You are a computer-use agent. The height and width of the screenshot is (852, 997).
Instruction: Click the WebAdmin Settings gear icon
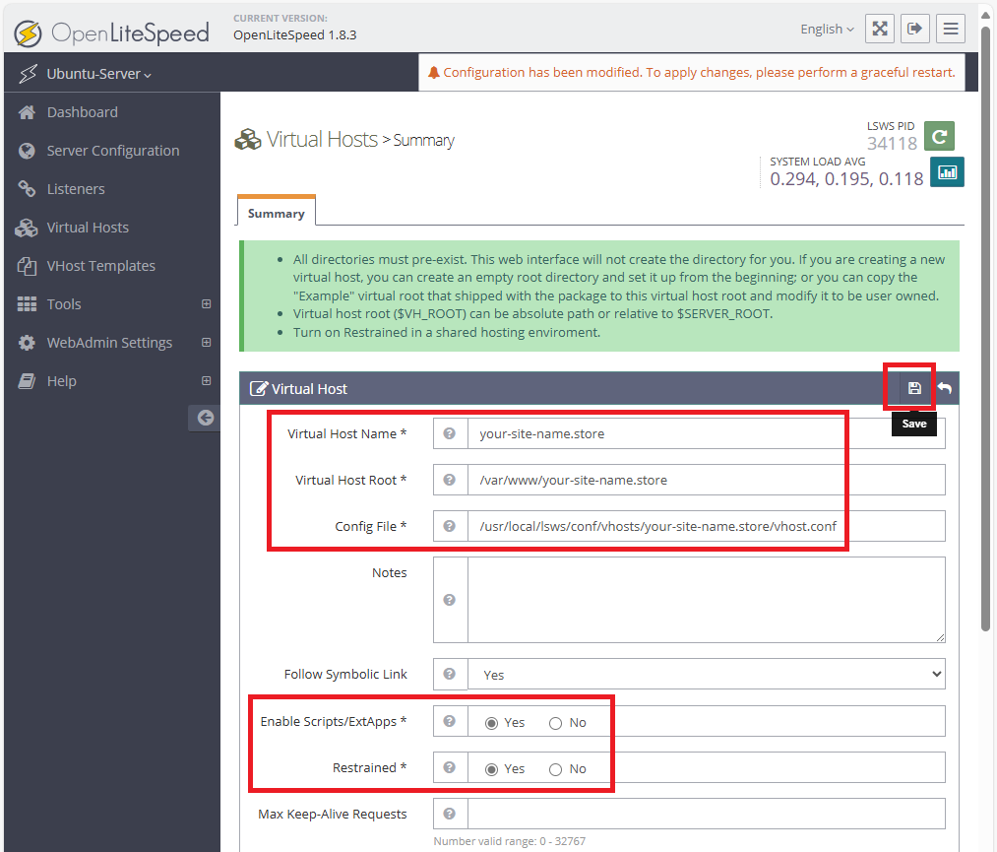27,343
